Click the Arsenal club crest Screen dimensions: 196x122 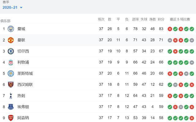(x=11, y=118)
